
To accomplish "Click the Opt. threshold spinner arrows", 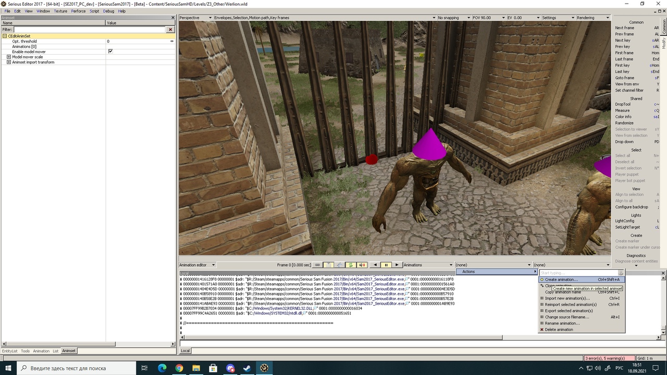I will pos(172,41).
